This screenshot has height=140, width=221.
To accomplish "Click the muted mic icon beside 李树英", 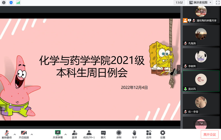I will pos(186,66).
